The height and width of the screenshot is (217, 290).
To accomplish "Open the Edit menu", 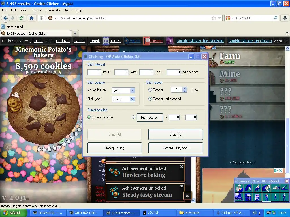I will pyautogui.click(x=14, y=10).
